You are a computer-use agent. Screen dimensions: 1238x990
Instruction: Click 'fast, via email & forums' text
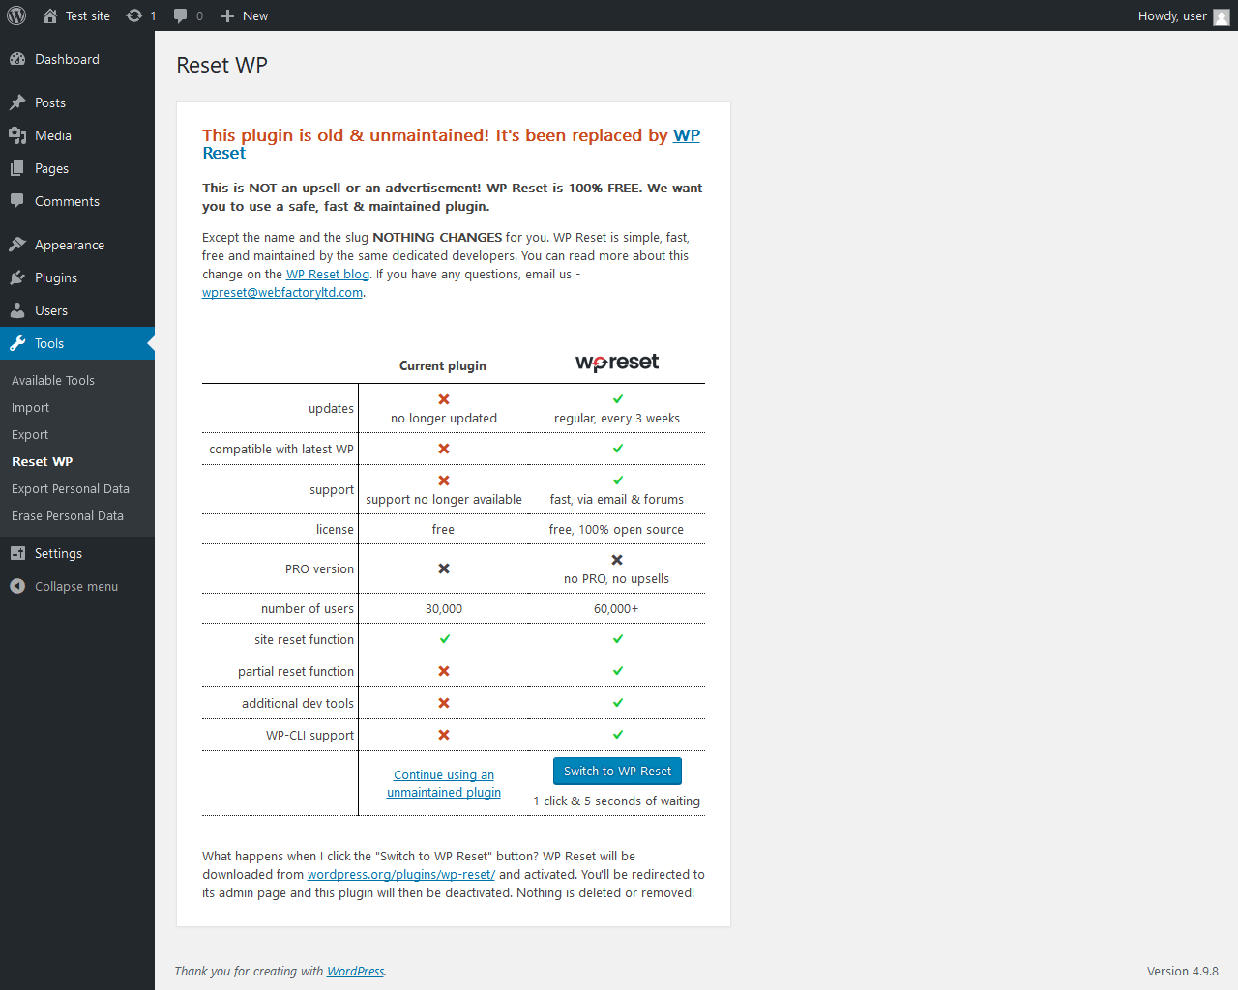(617, 500)
